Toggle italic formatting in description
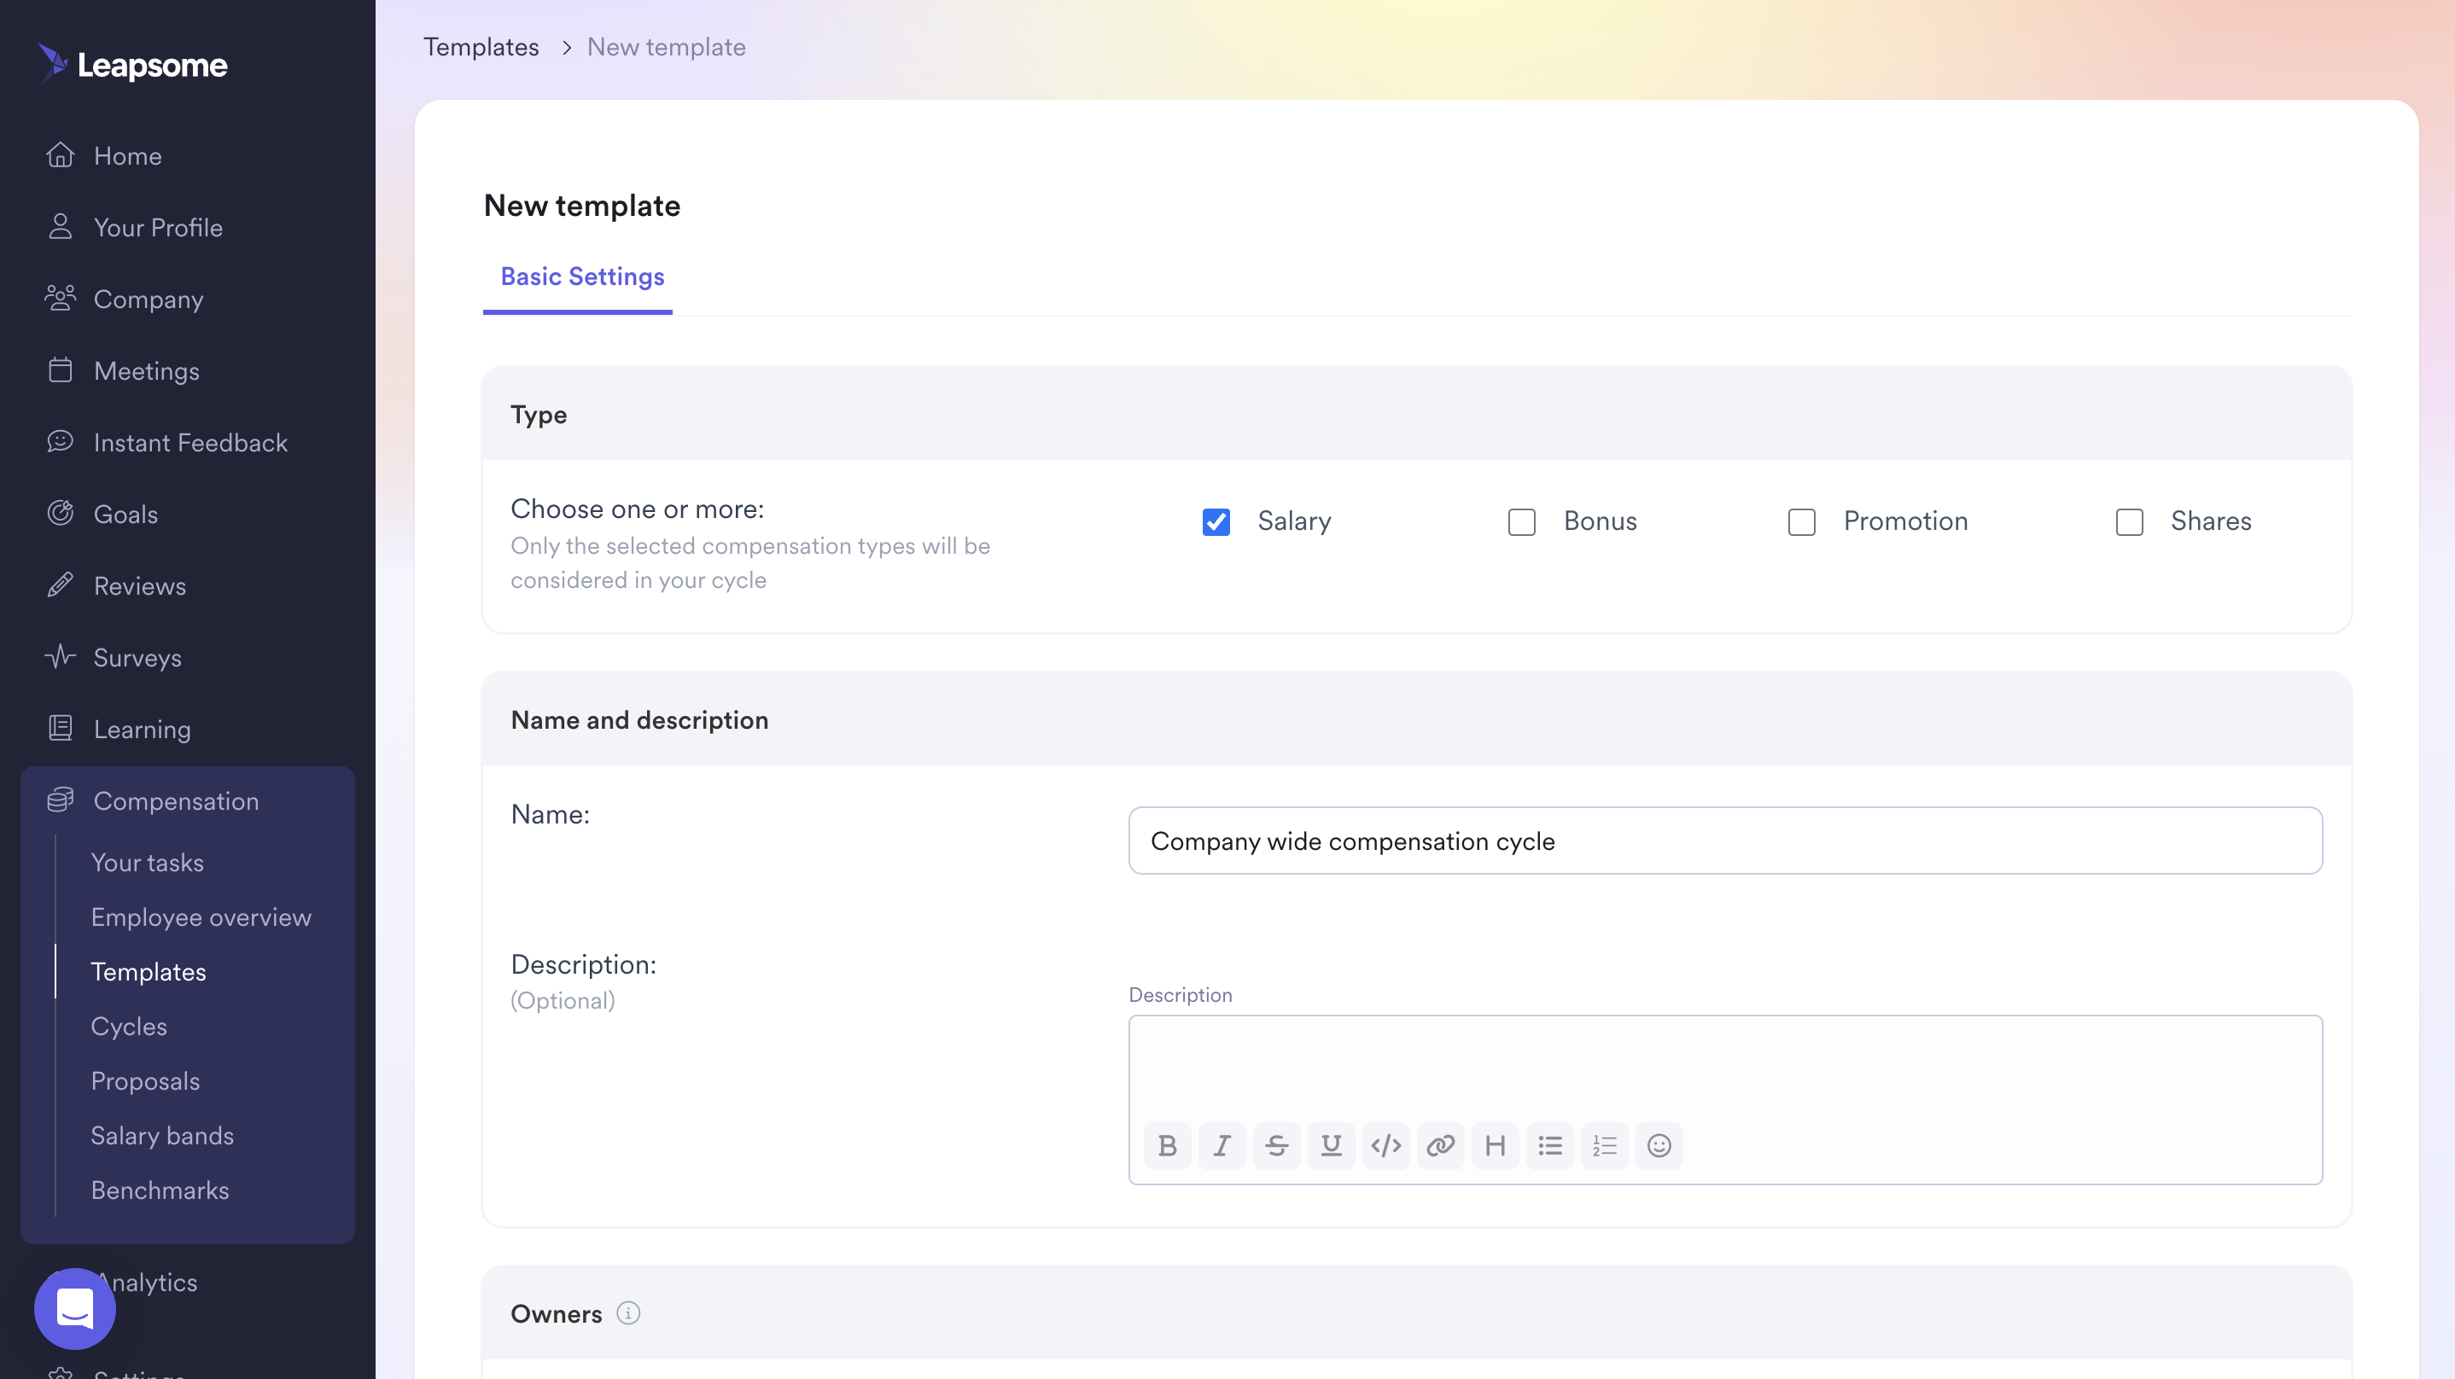Image resolution: width=2455 pixels, height=1379 pixels. [1222, 1144]
